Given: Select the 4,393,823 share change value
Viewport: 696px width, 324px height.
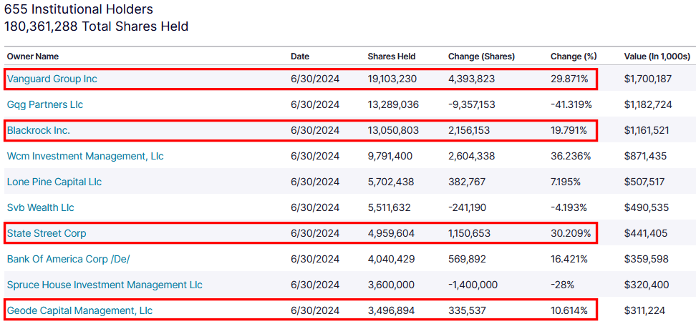Looking at the screenshot, I should (x=471, y=79).
